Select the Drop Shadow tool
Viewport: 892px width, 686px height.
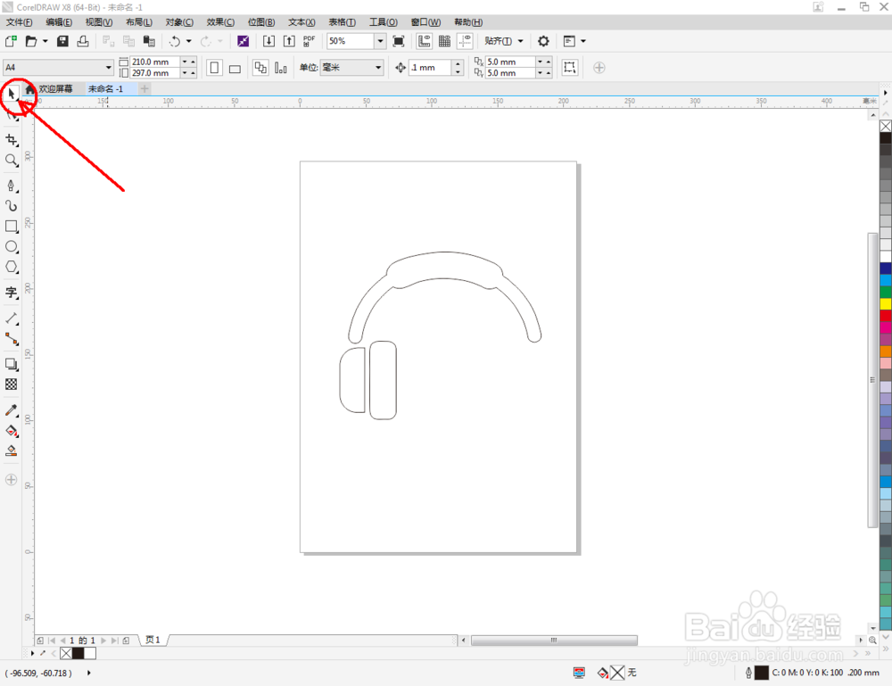pyautogui.click(x=12, y=364)
